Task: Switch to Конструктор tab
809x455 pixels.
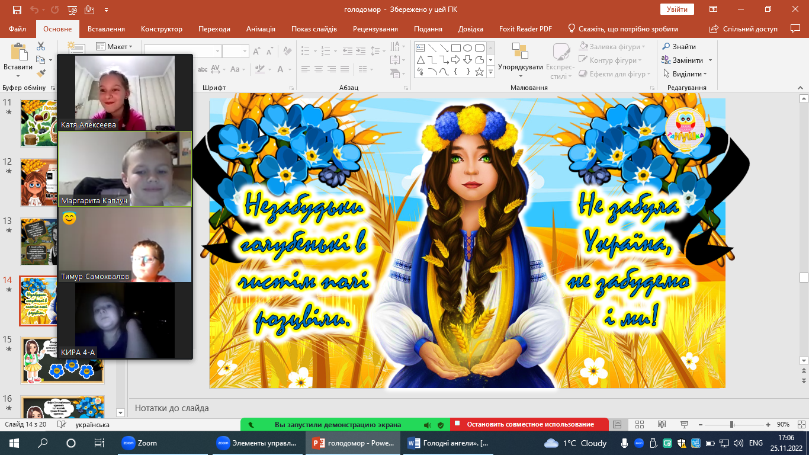Action: click(162, 29)
